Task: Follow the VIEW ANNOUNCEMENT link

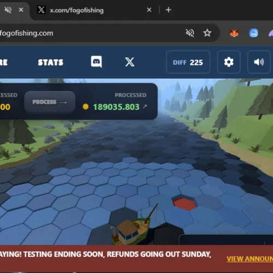Action: [x=250, y=259]
